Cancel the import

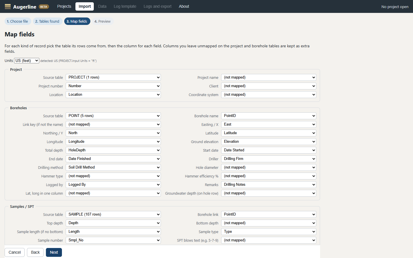[x=15, y=252]
